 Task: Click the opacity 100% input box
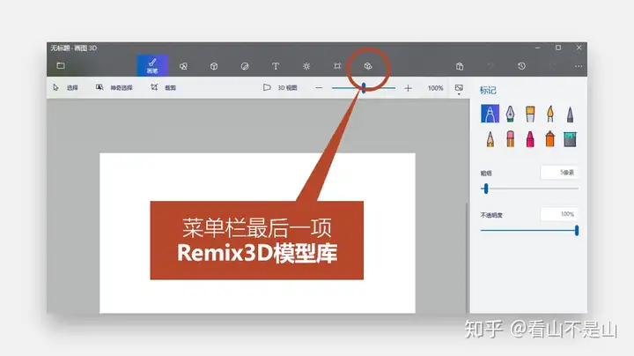[559, 214]
